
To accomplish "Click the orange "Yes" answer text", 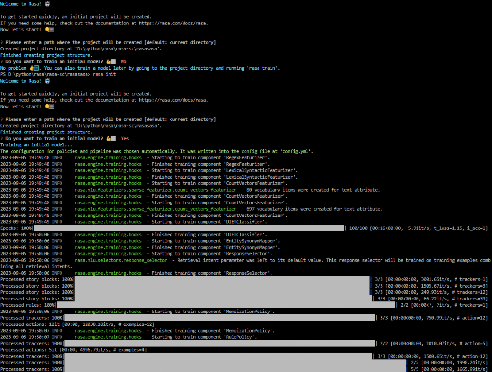I will tap(125, 138).
